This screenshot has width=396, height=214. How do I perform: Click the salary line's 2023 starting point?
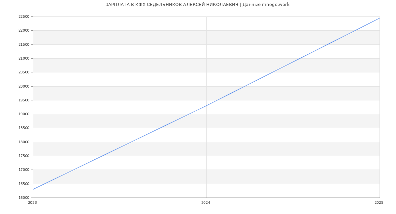(33, 189)
